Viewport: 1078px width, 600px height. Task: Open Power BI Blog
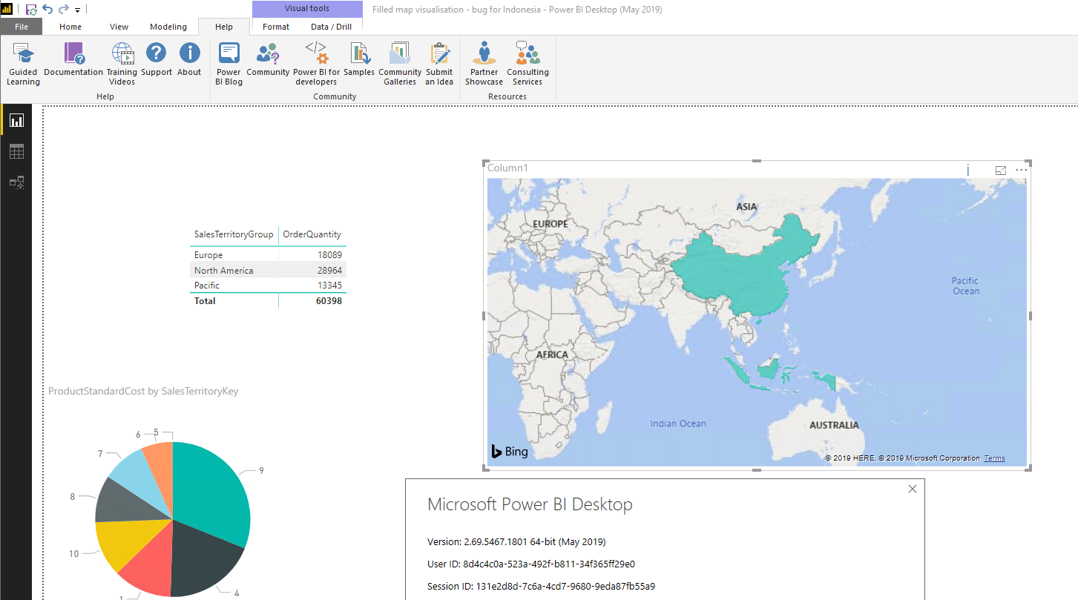(x=229, y=64)
